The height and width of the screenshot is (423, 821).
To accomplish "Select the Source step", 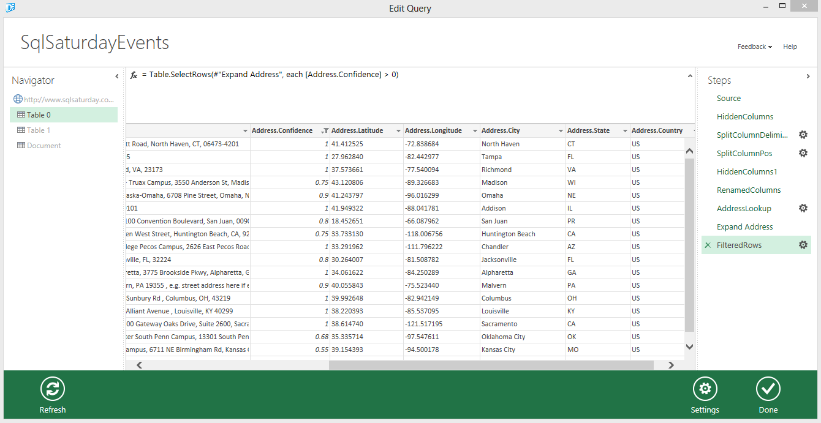I will tap(728, 98).
